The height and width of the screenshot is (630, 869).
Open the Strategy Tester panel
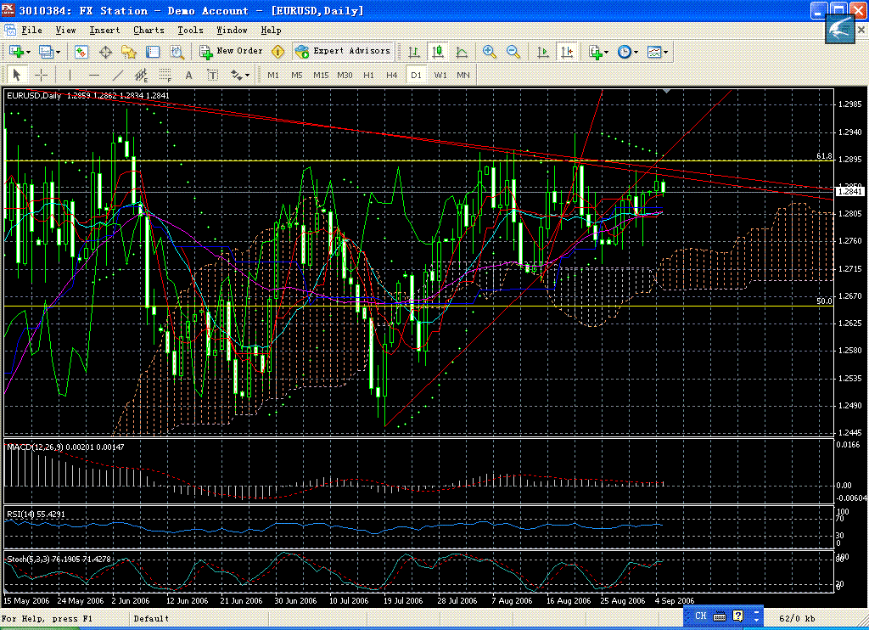177,52
